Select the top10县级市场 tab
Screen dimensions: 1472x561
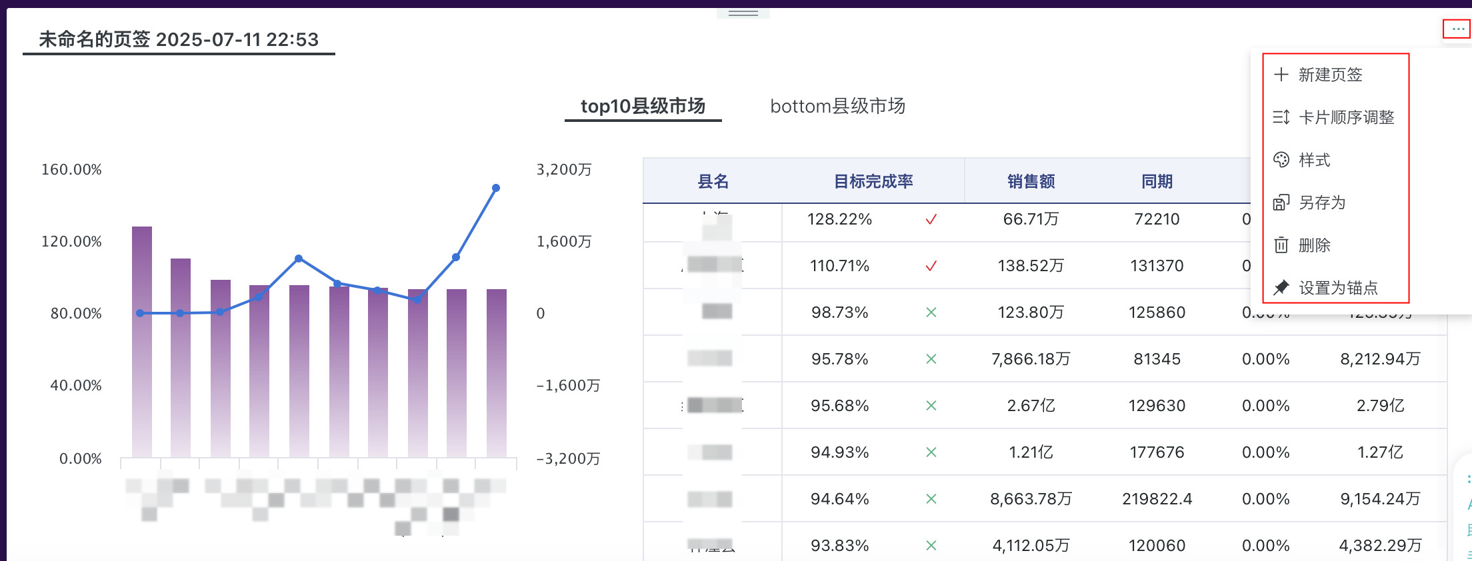coord(643,107)
